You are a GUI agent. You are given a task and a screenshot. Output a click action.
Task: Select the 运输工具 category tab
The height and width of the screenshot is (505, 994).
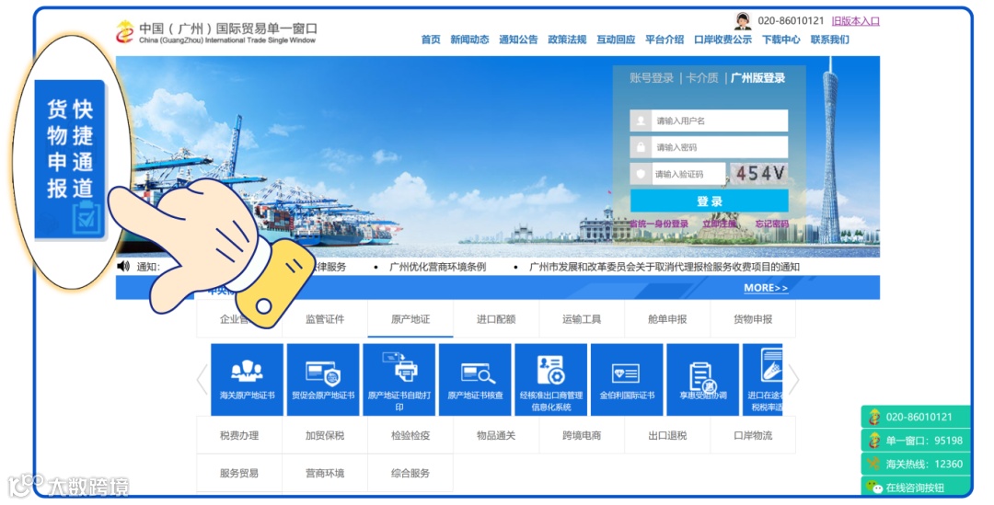(582, 318)
